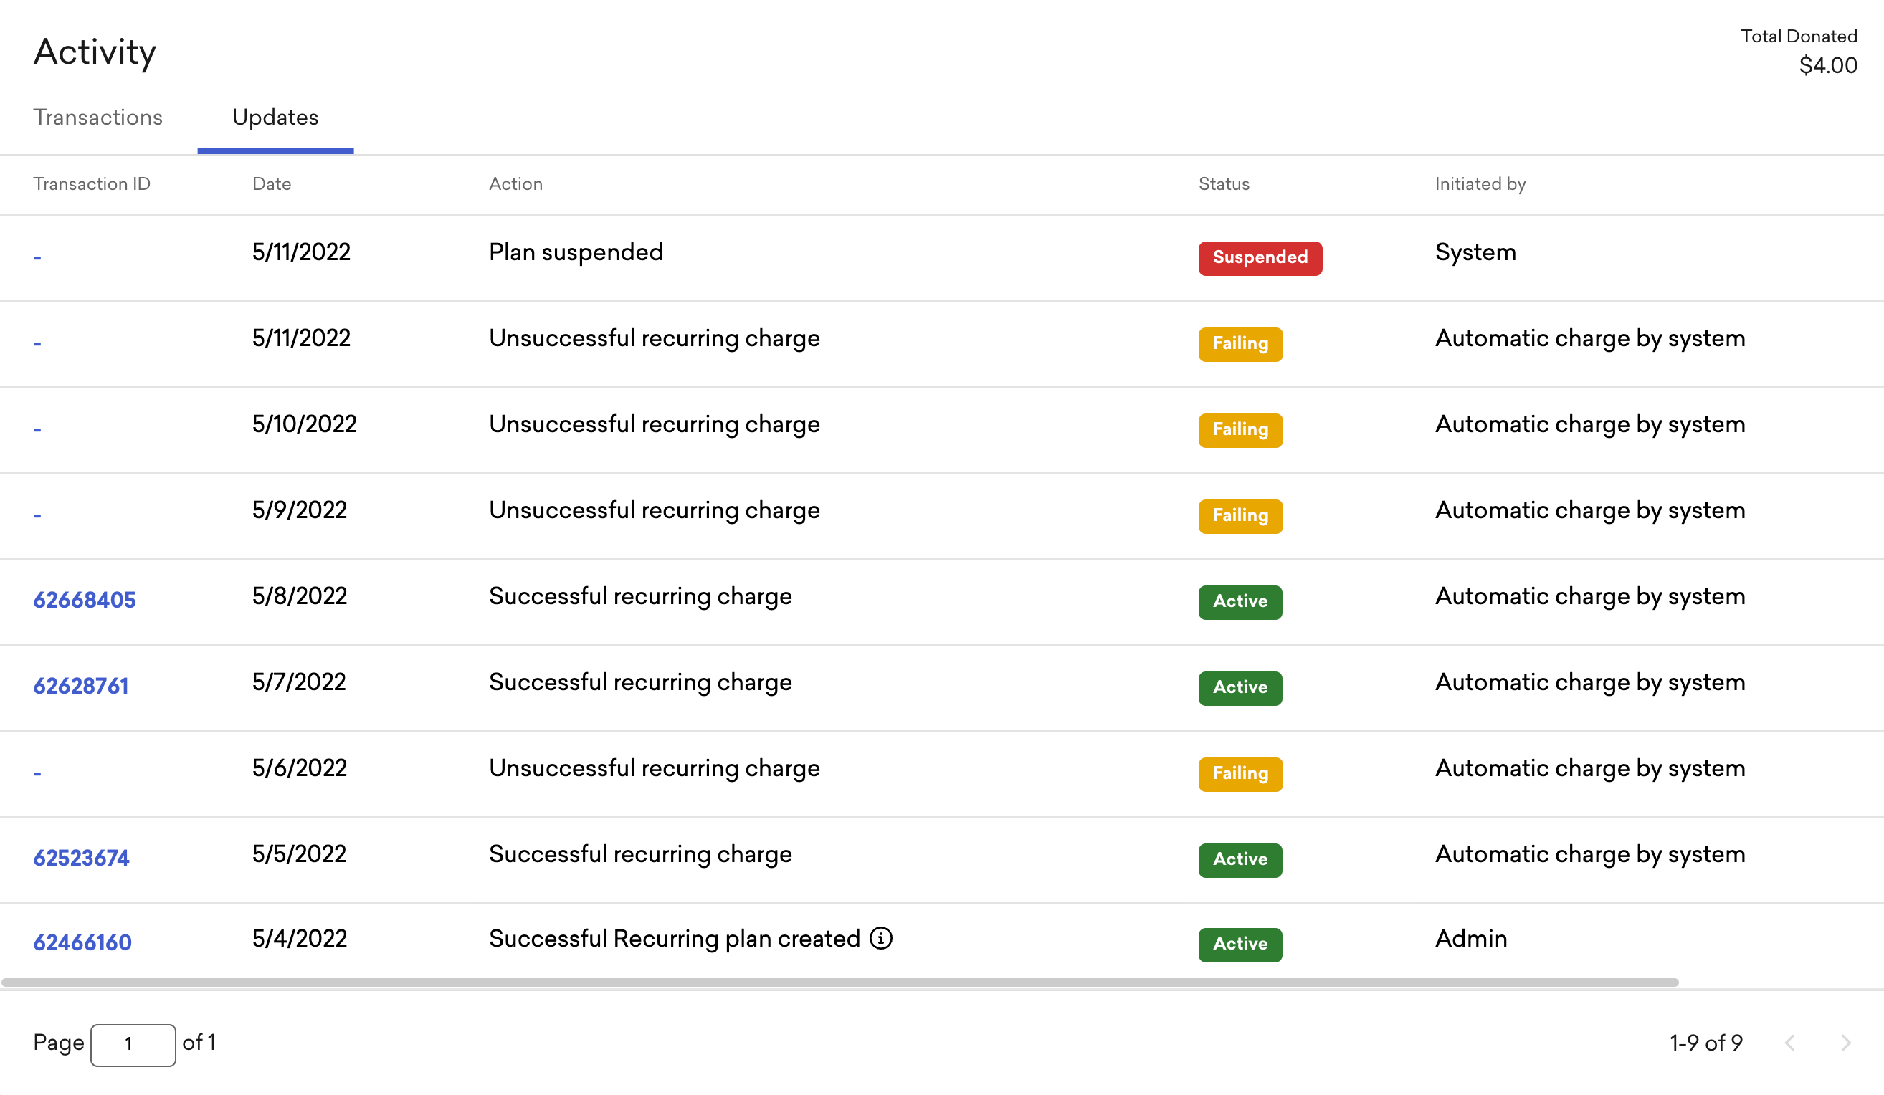Click the 'Successful Recurring plan created' text
Image resolution: width=1884 pixels, height=1095 pixels.
[675, 938]
